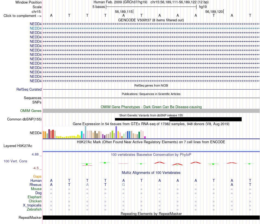
Task: Open the RefSeq Curated track label
Action: click(29, 90)
